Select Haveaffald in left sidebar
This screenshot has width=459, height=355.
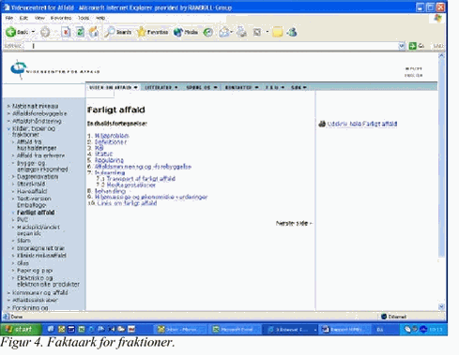click(x=32, y=191)
